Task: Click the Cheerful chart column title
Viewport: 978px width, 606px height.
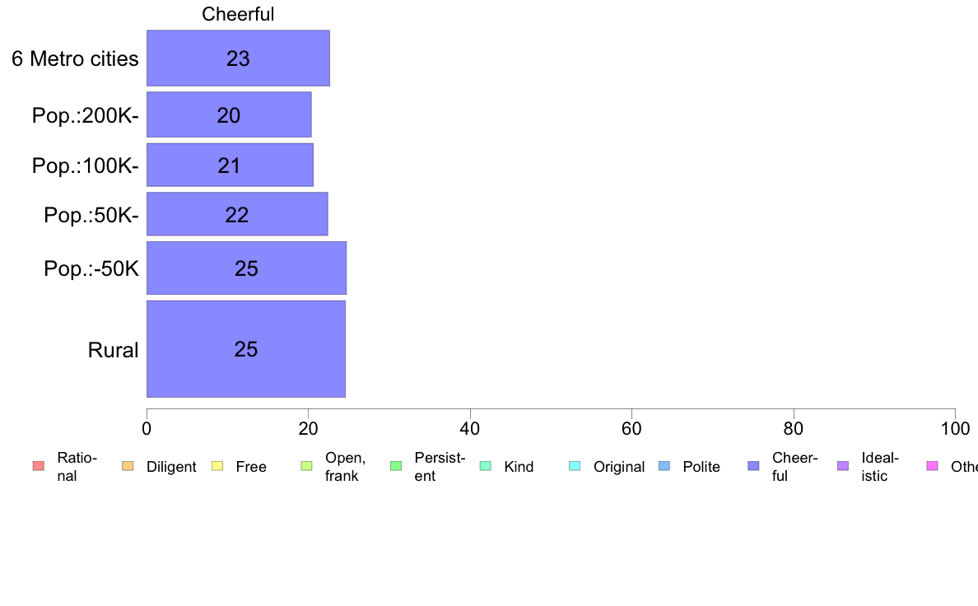Action: pos(238,15)
